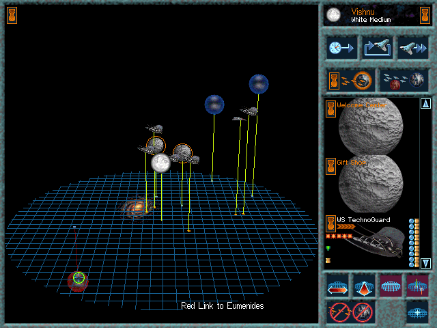Select the ship just below the top blue planet

click(249, 111)
